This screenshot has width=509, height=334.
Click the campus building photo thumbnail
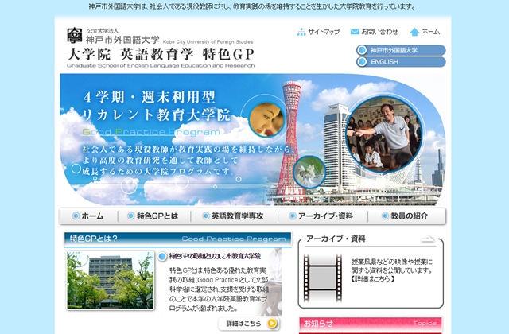(111, 281)
